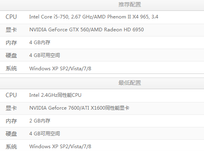
Task: Select the recommended CPU label
Action: click(11, 17)
